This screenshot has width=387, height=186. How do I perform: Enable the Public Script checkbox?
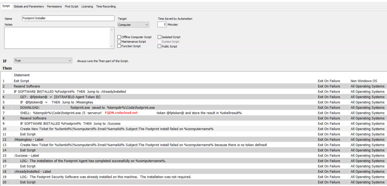(159, 46)
